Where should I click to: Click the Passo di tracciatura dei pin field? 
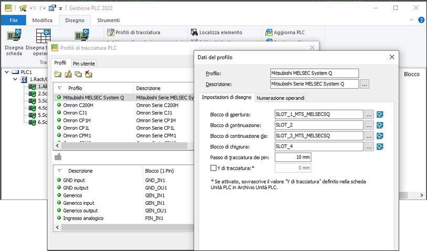coord(293,157)
